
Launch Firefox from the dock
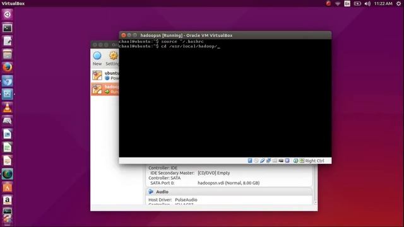click(7, 67)
